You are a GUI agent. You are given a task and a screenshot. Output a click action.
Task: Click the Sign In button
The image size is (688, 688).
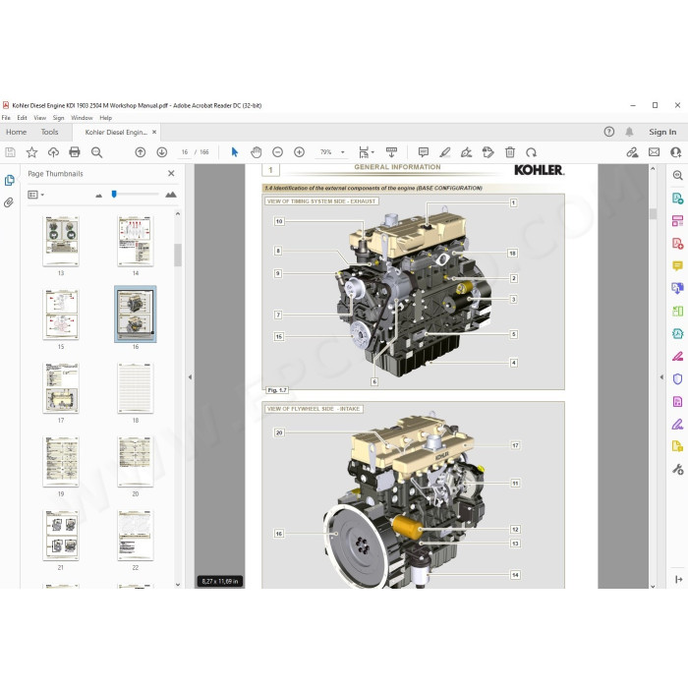click(x=662, y=132)
